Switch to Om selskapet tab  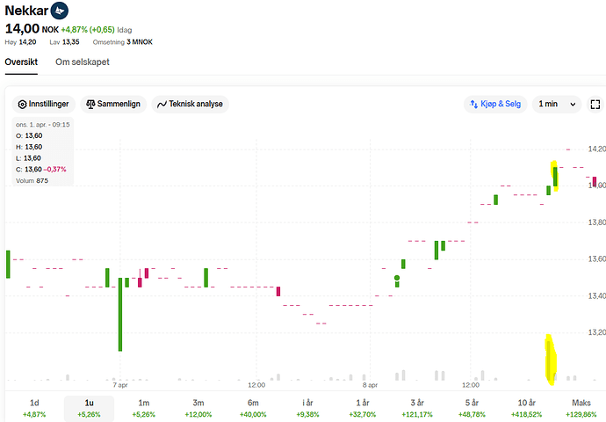coord(83,62)
